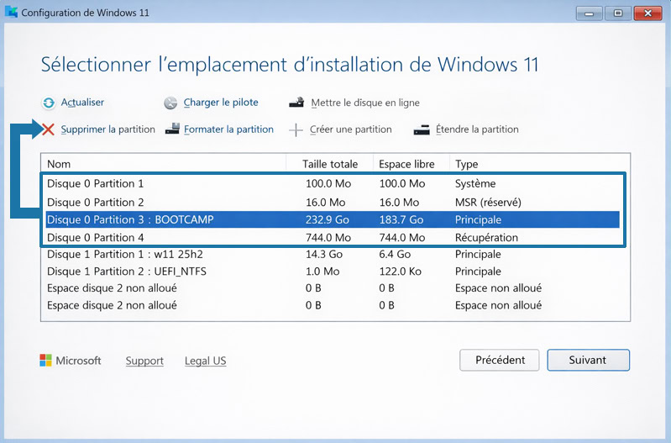
Task: Click the Formater la partition link
Action: 228,129
